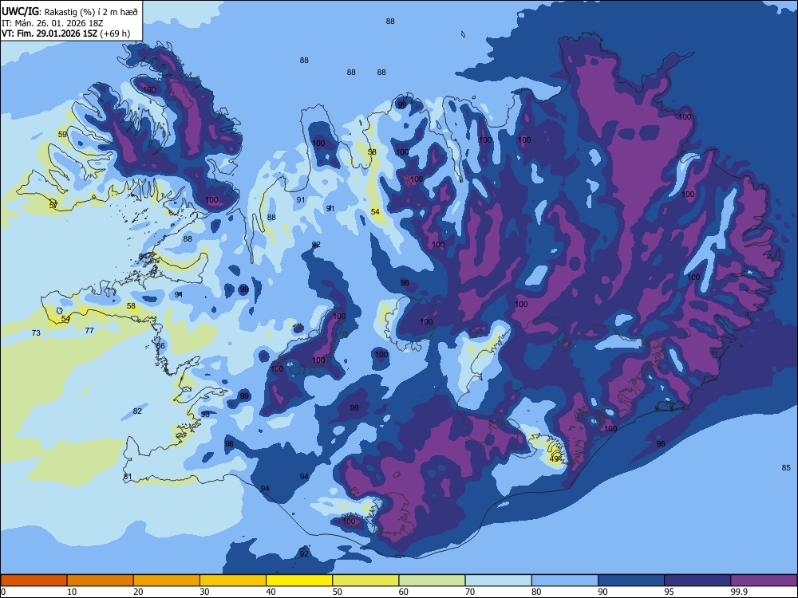Click the bright yellow 40–50 legend swatch
This screenshot has height=598, width=798.
point(299,580)
